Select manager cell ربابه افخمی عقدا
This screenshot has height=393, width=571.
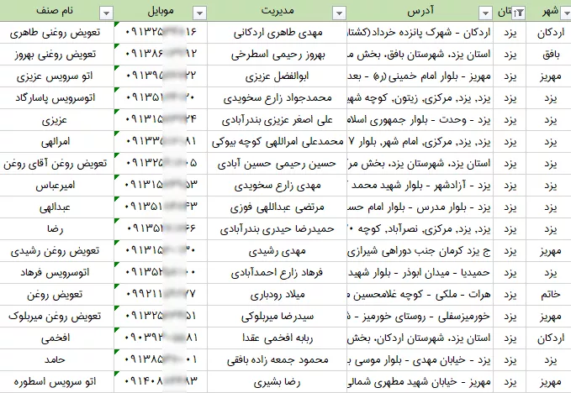[x=278, y=338]
